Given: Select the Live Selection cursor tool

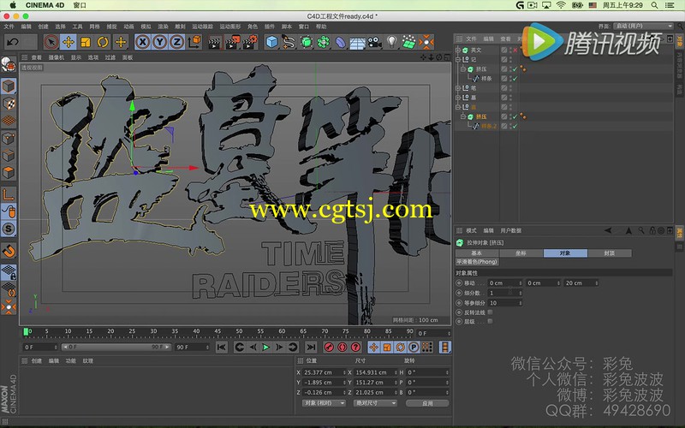Looking at the screenshot, I should 51,42.
